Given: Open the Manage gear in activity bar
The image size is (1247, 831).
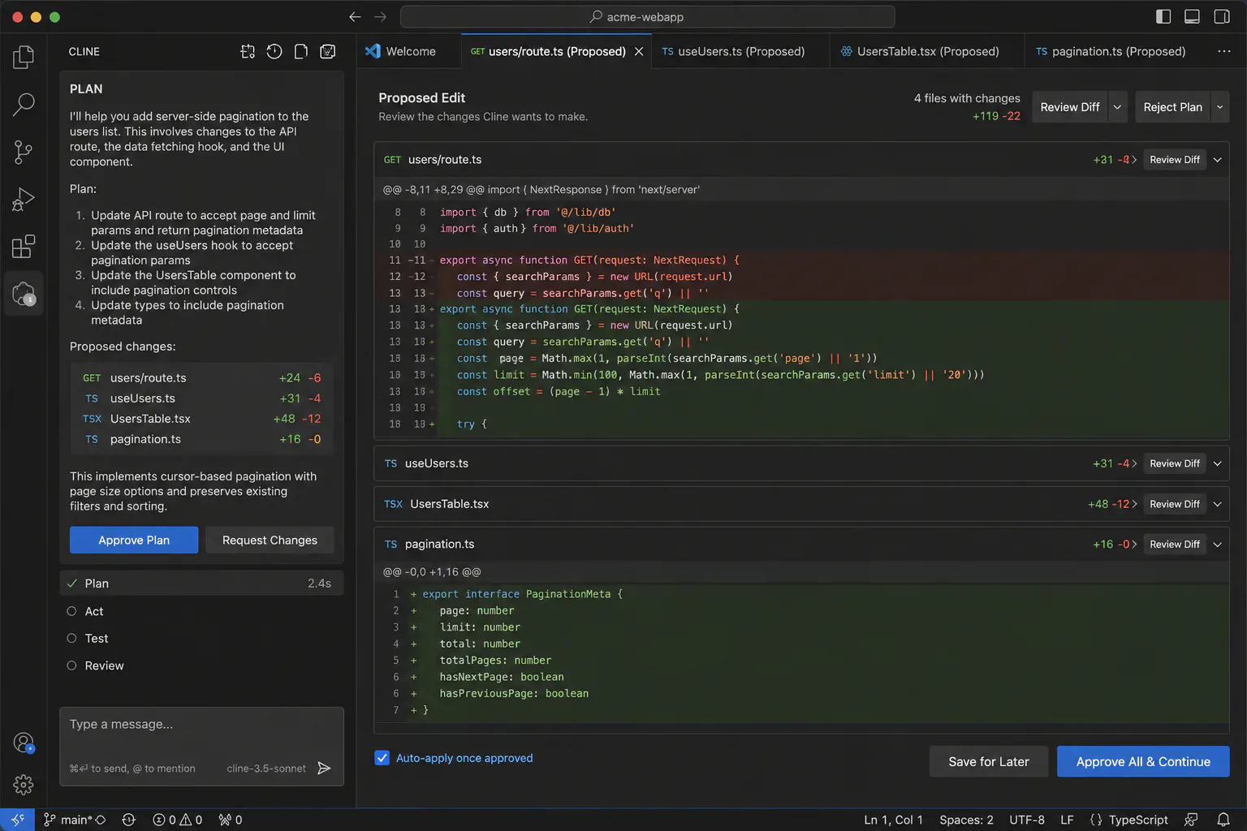Looking at the screenshot, I should coord(24,785).
